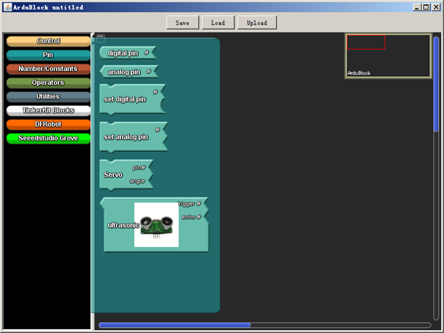Screen dimensions: 444x333
Task: Pick the set digital pin block
Action: (x=132, y=99)
